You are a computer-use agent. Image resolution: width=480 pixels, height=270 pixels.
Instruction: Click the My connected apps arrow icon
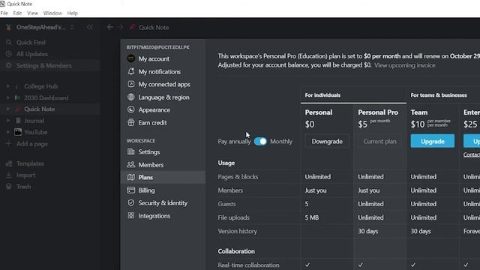tap(131, 84)
